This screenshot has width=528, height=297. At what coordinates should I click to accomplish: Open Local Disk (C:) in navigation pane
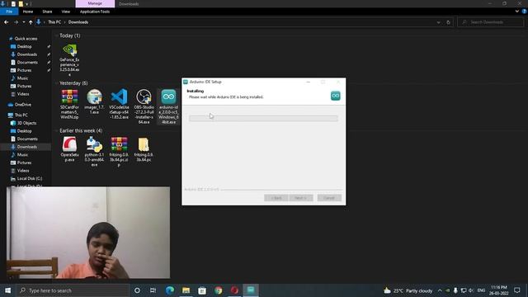coord(30,178)
